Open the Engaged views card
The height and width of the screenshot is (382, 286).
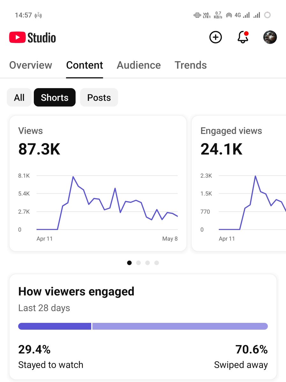[x=239, y=183]
